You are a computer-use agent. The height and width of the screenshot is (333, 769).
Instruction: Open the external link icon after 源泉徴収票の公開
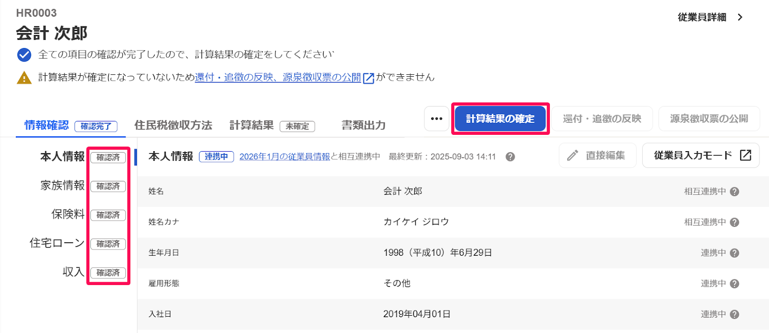[369, 78]
